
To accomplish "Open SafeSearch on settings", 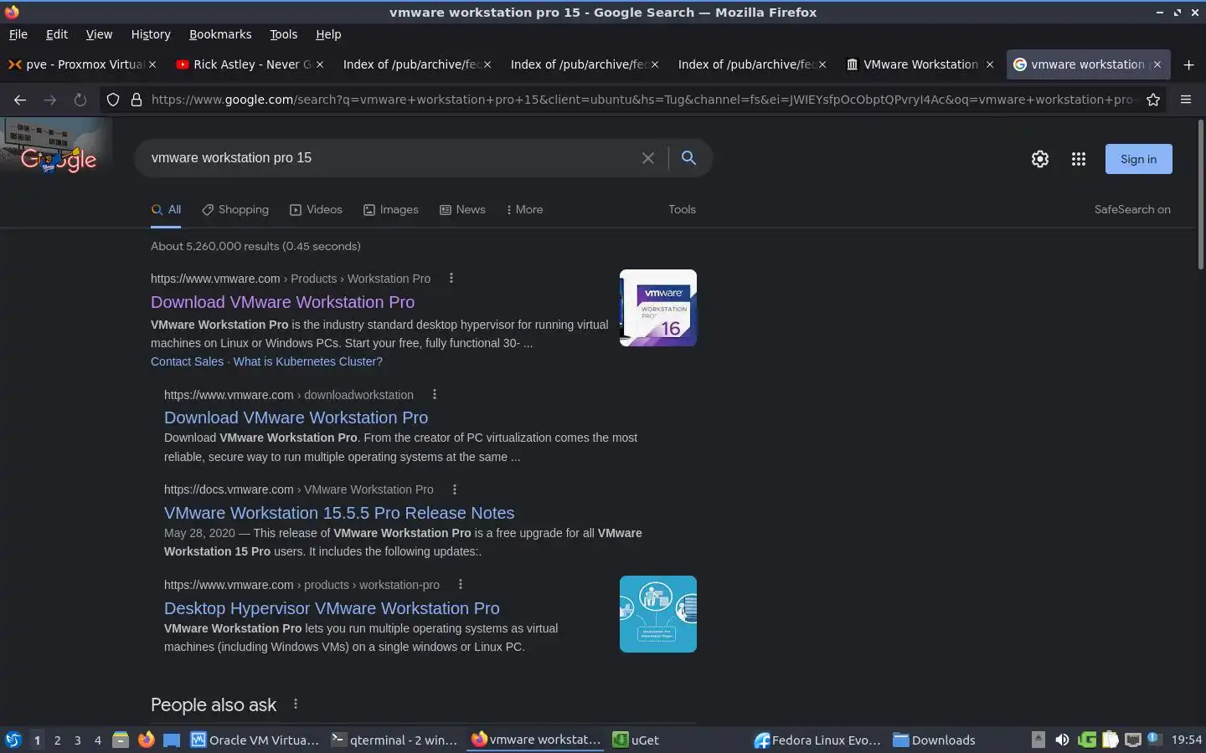I will 1132,210.
